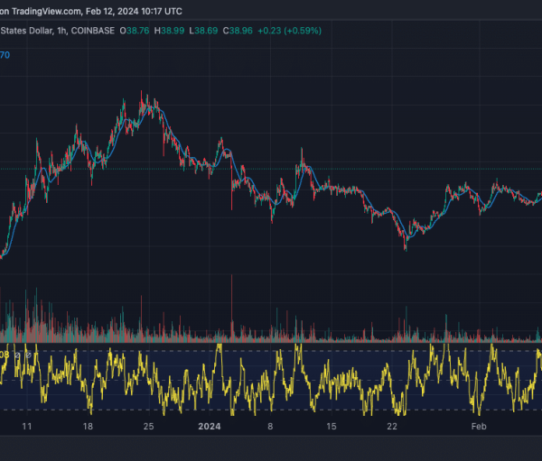Viewport: 542px width, 461px height.
Task: Click the Feb month label on time axis
Action: coord(479,427)
